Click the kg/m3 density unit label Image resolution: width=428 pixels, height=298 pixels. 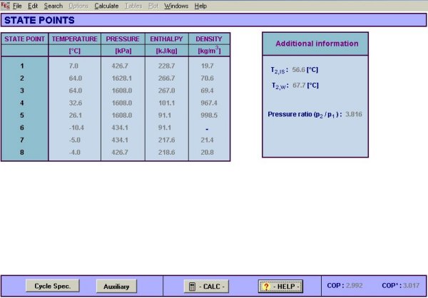point(209,51)
